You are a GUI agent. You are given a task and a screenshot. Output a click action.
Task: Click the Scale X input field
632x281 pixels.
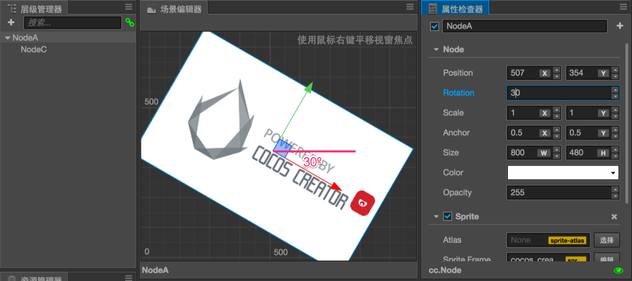[529, 113]
